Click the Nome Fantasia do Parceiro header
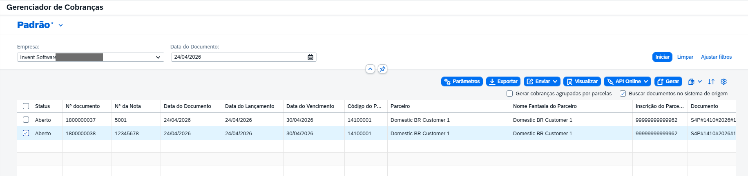748x176 pixels. tap(571, 106)
